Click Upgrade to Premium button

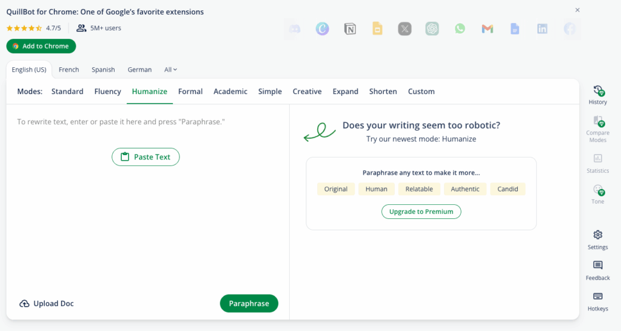pyautogui.click(x=421, y=212)
